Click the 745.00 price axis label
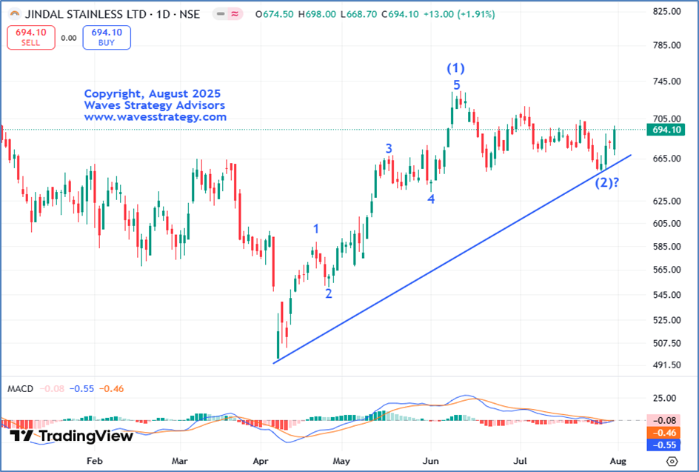Image resolution: width=699 pixels, height=472 pixels. 667,82
